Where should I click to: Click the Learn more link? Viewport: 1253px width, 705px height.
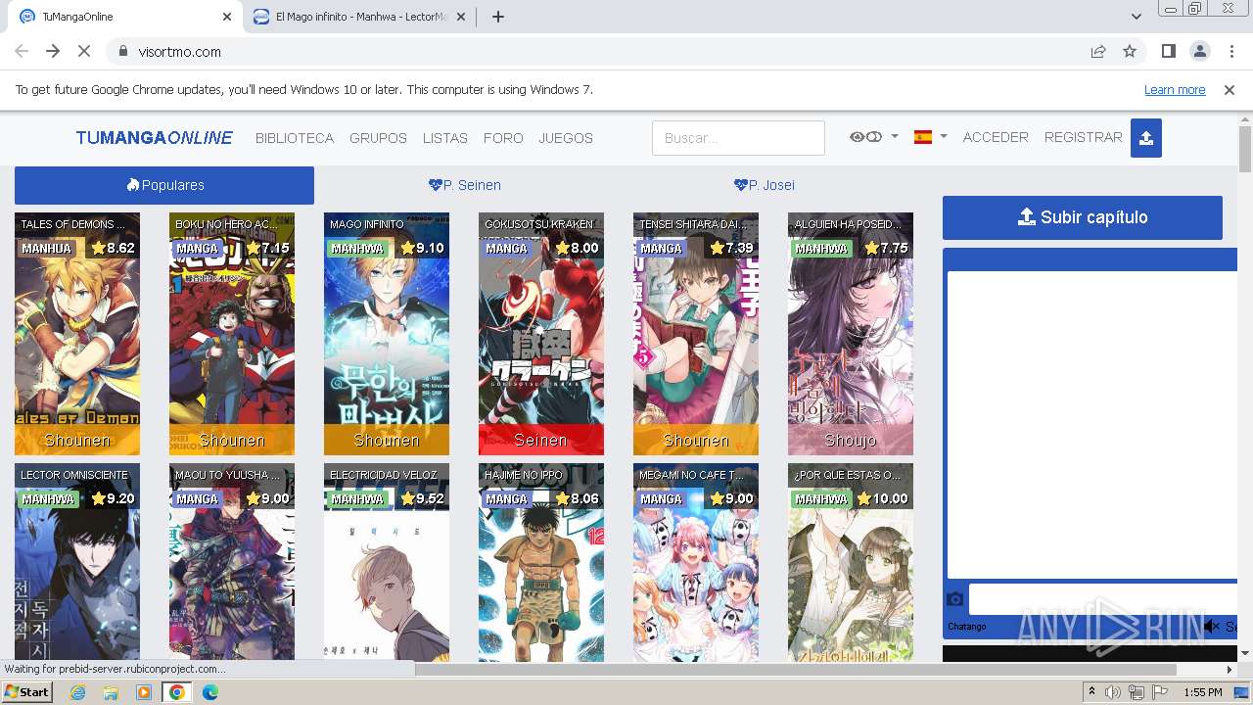1175,89
